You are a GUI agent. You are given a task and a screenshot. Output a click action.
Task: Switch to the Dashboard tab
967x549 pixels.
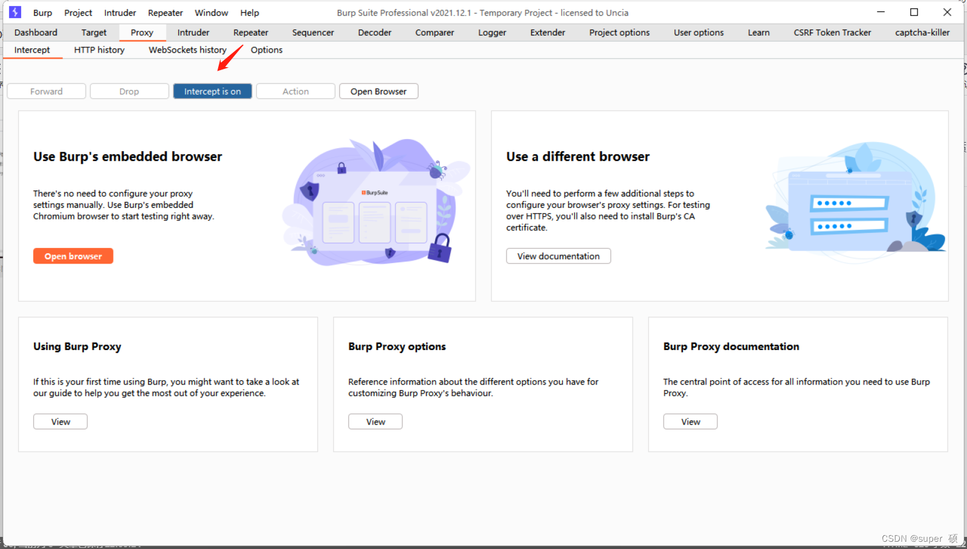[x=36, y=33]
